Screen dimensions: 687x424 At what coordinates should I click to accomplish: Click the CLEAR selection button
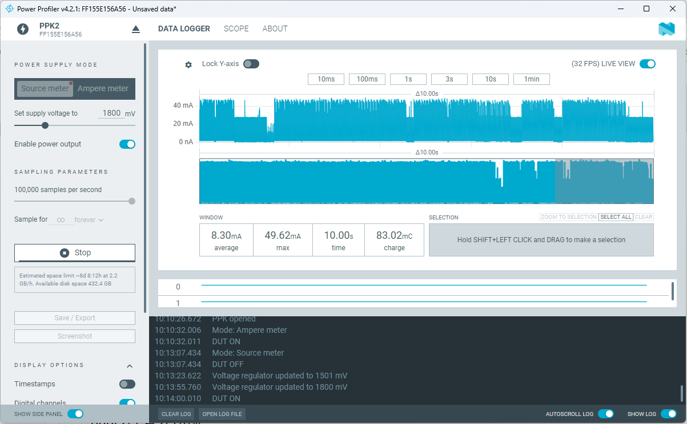point(644,217)
